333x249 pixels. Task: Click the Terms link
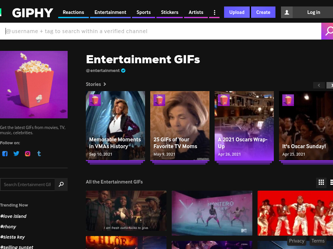tap(318, 241)
